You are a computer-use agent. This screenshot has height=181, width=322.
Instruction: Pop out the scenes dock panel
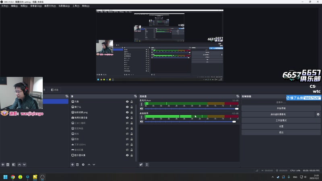pyautogui.click(x=67, y=96)
